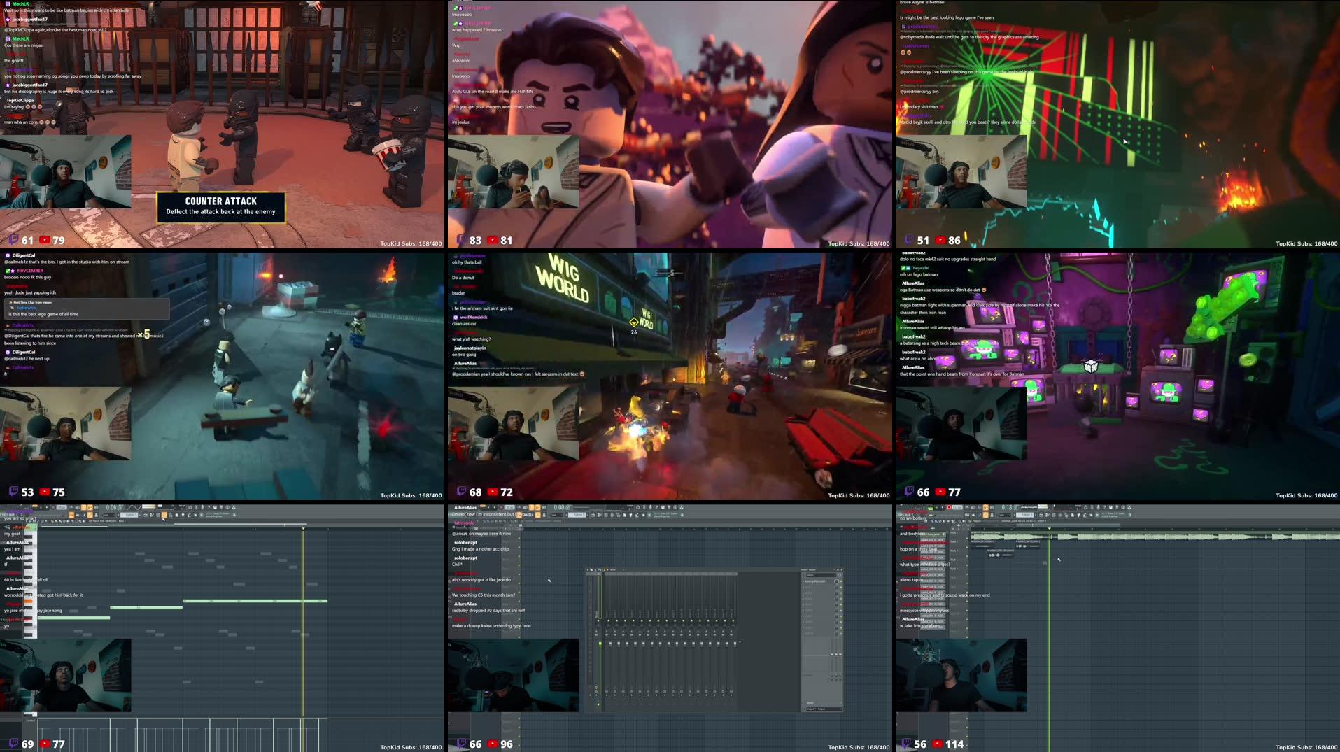
Task: Click the YouTube icon beside viewer count 79
Action: [x=45, y=240]
